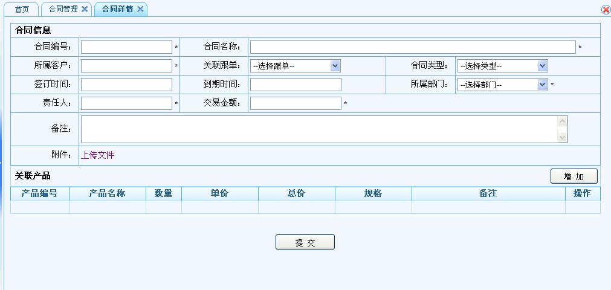This screenshot has height=290, width=611.
Task: Switch to the 首页 tab
Action: pyautogui.click(x=22, y=10)
